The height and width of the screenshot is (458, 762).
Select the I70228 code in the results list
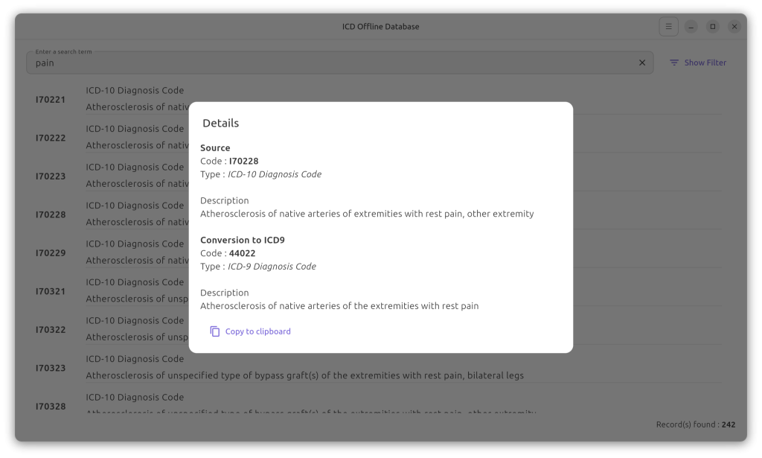pos(51,214)
